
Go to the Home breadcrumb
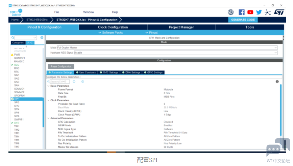pos(15,20)
